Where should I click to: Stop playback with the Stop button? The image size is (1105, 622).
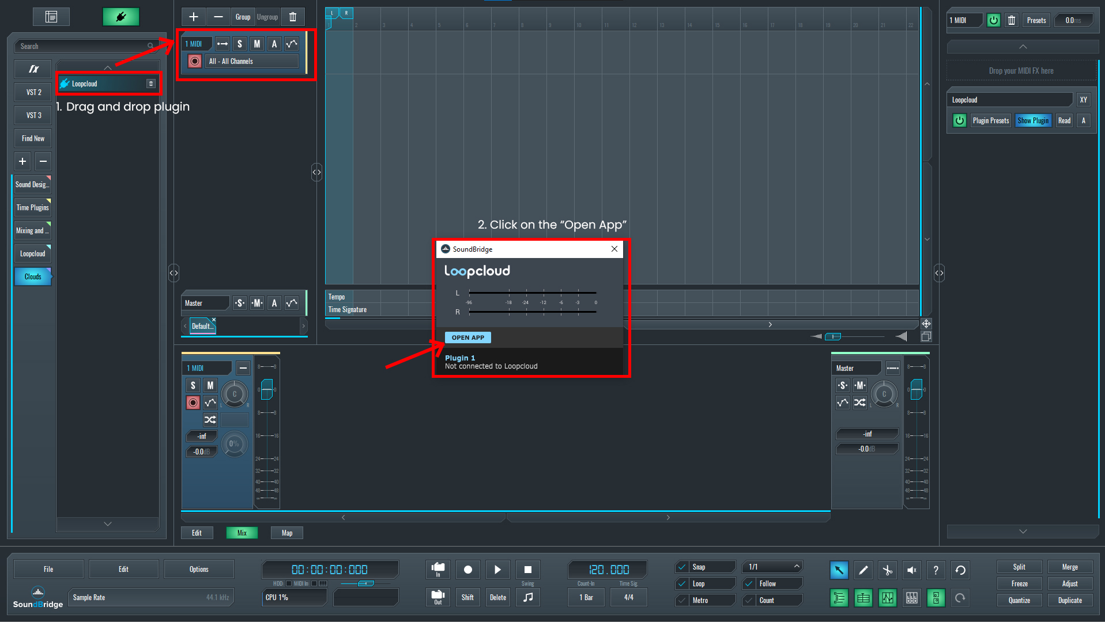527,570
